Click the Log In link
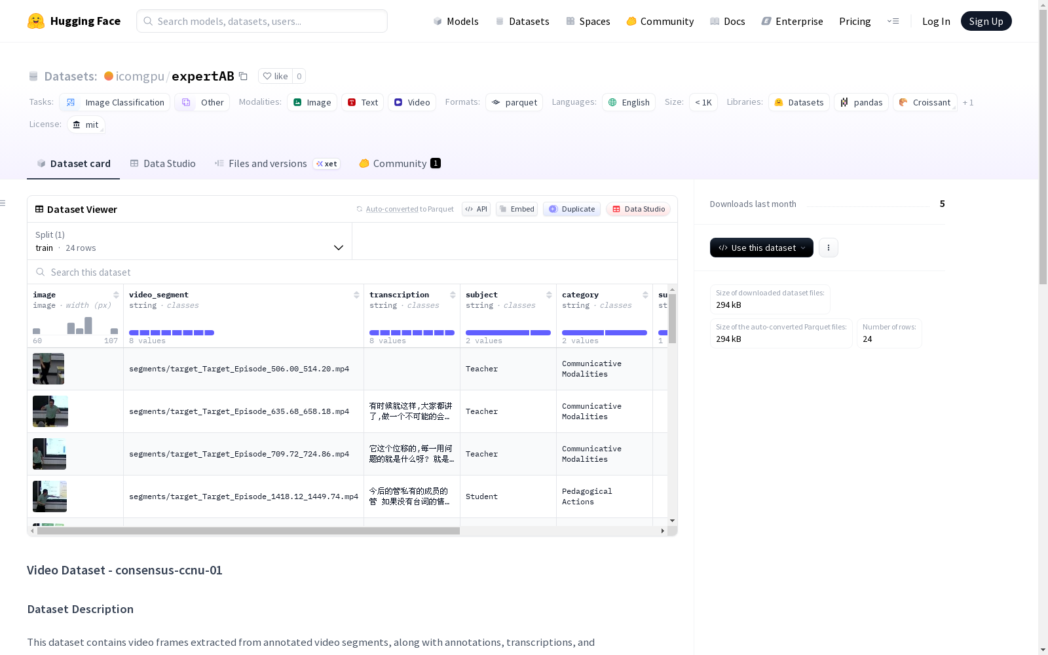Viewport: 1048px width, 655px height. tap(936, 21)
